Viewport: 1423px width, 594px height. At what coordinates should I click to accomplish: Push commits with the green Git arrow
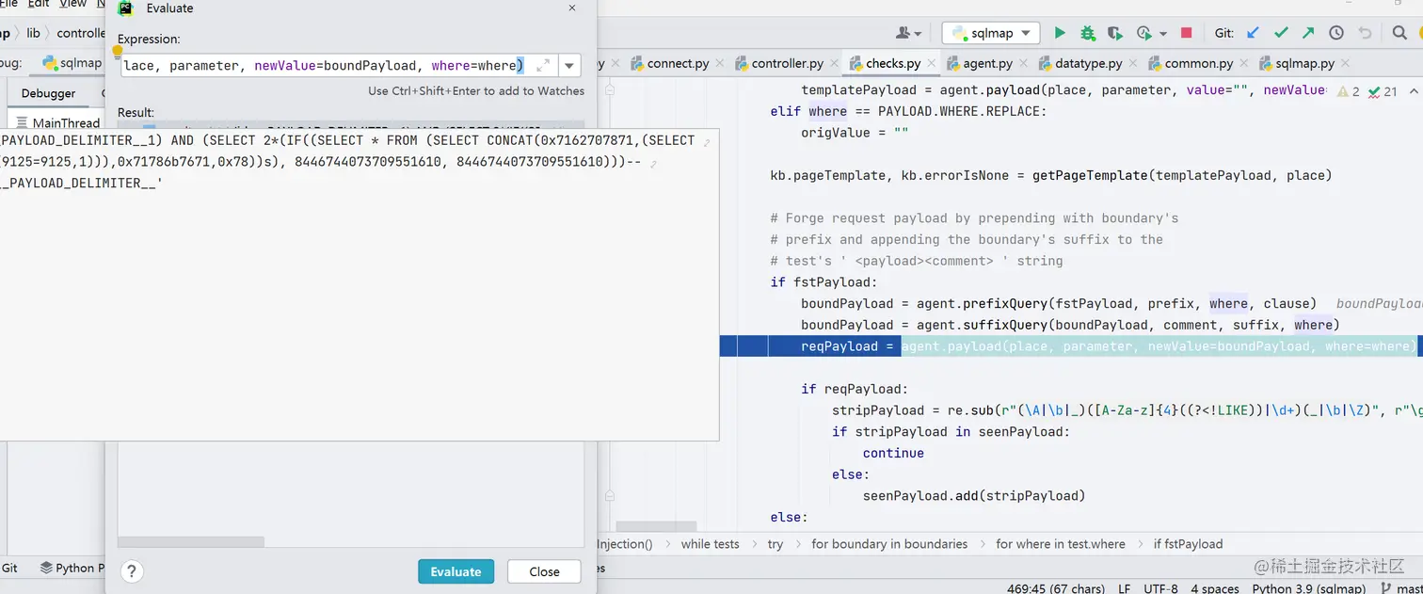1308,33
